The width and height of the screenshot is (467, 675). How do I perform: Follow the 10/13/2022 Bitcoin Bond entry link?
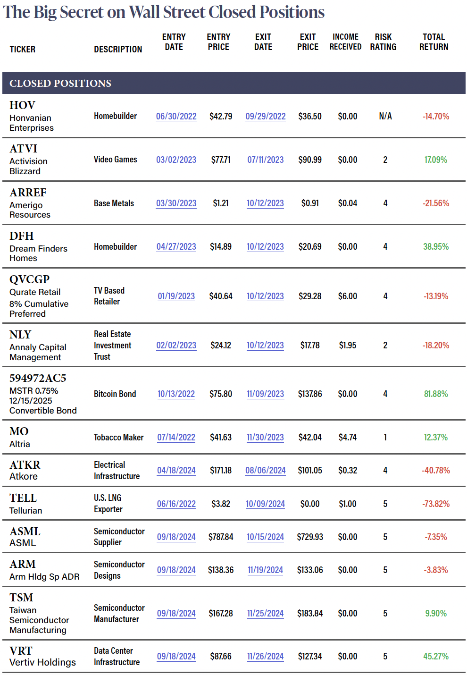pos(176,394)
